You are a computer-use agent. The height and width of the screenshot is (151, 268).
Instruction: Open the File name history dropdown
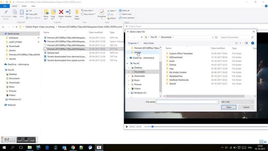[217, 102]
